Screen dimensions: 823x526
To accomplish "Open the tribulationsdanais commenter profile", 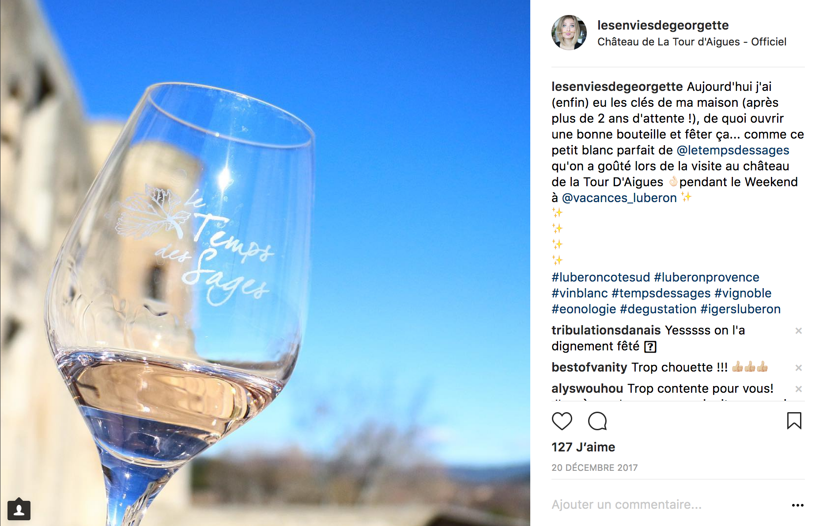I will (x=606, y=331).
